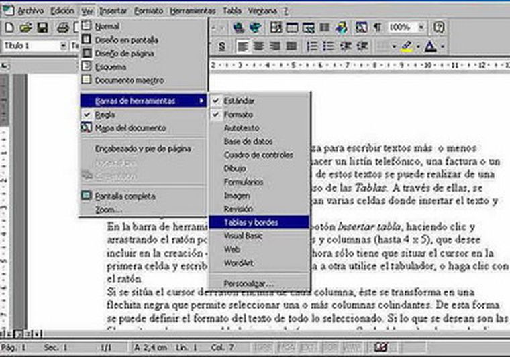Open the Edición menu
510x357 pixels.
[62, 11]
